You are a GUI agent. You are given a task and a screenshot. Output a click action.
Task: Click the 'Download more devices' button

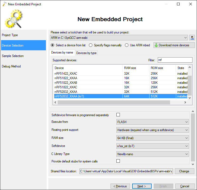[174, 45]
